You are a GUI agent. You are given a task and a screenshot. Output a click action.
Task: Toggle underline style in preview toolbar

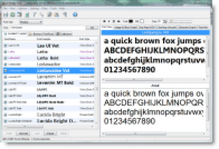[113, 21]
